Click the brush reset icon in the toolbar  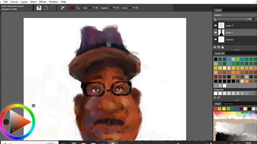click(63, 8)
